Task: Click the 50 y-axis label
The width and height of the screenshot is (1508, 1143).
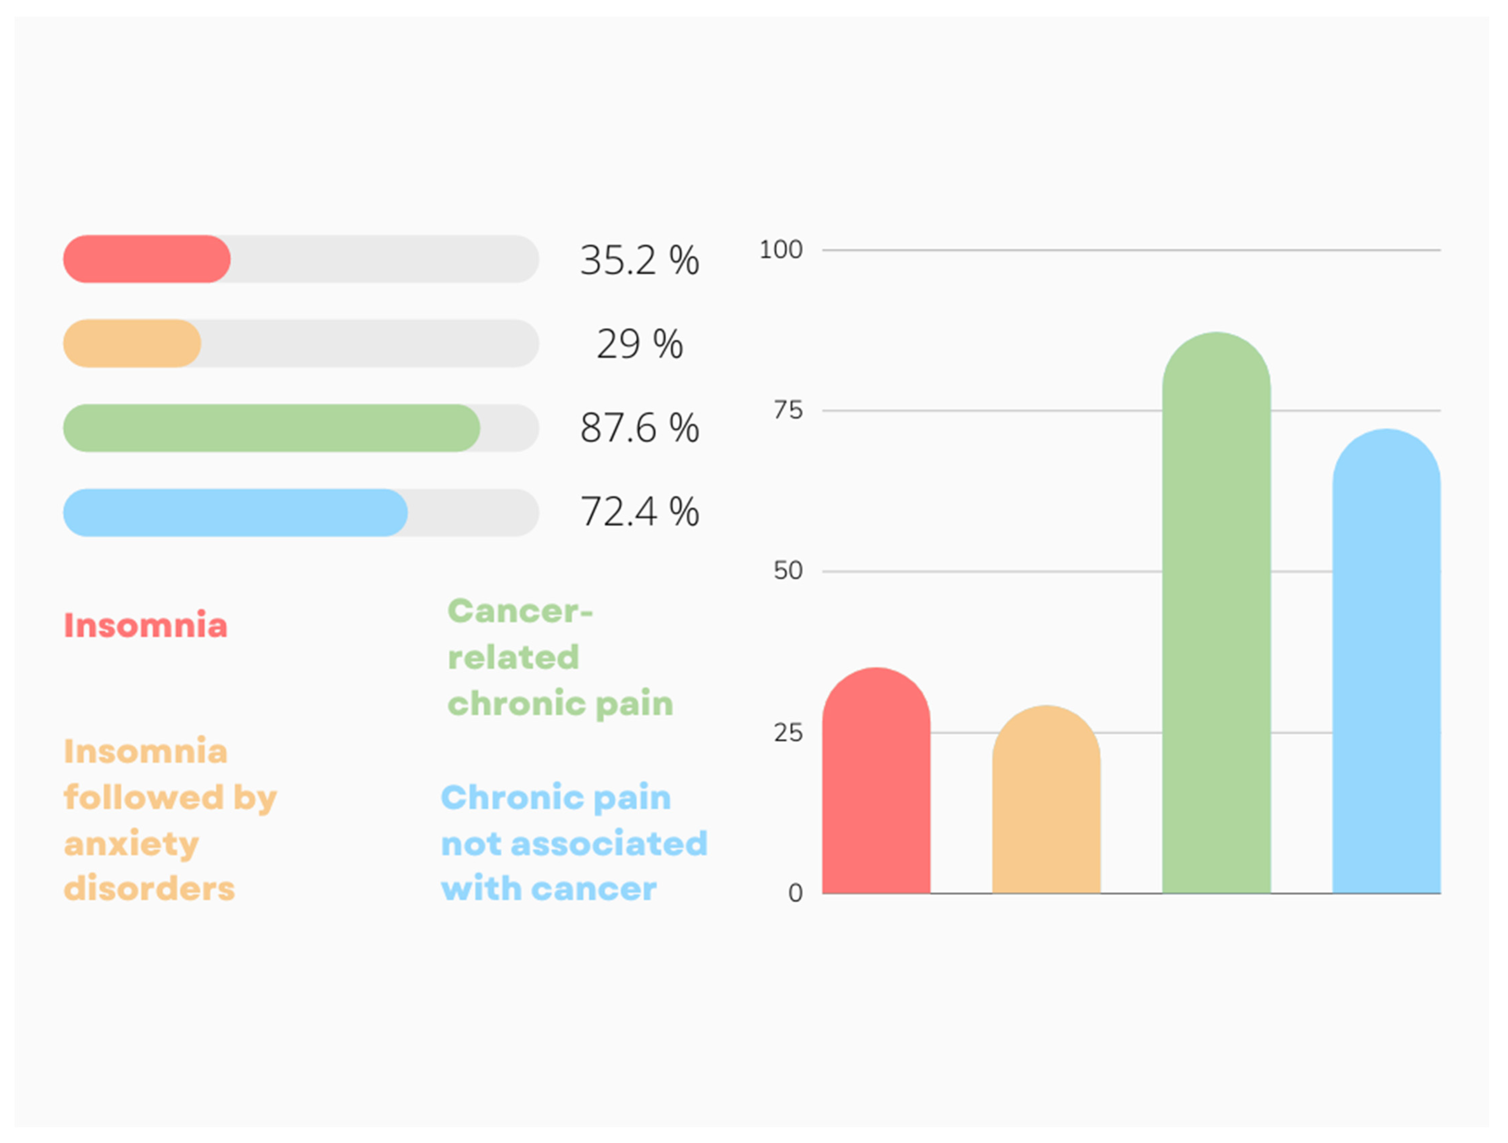Action: click(x=787, y=571)
